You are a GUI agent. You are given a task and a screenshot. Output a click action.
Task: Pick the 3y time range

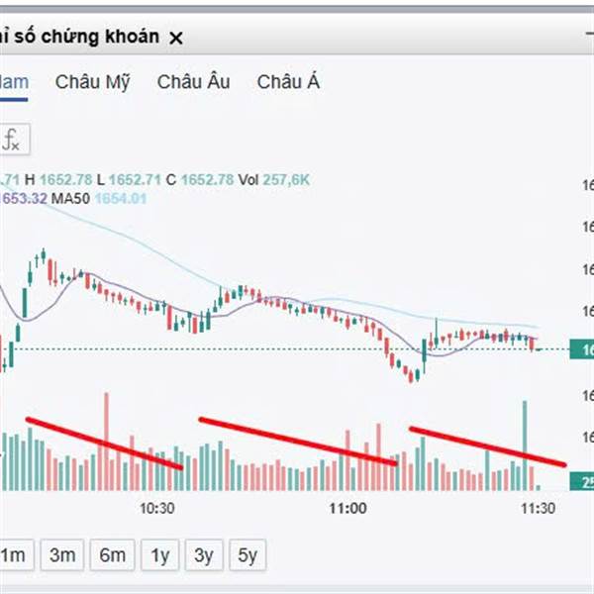(204, 555)
